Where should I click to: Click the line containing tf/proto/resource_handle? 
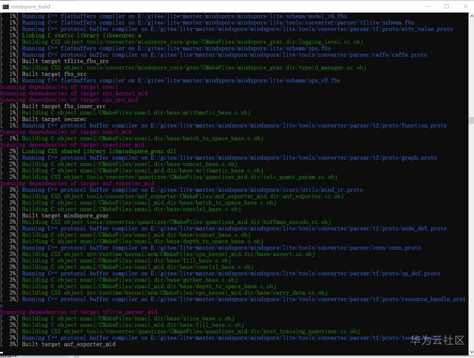coord(233,299)
